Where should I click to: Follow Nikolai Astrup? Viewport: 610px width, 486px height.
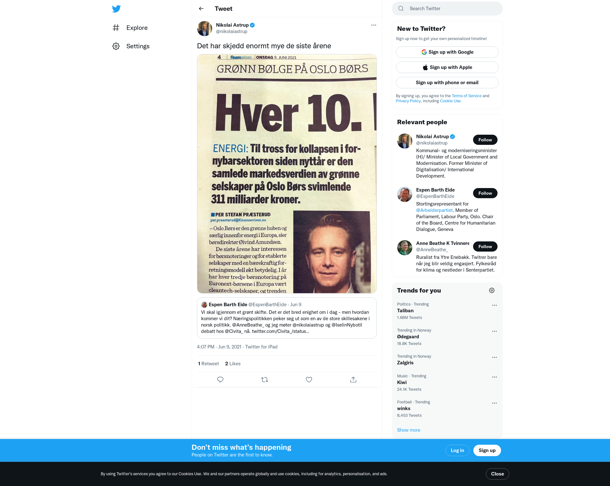(x=485, y=140)
